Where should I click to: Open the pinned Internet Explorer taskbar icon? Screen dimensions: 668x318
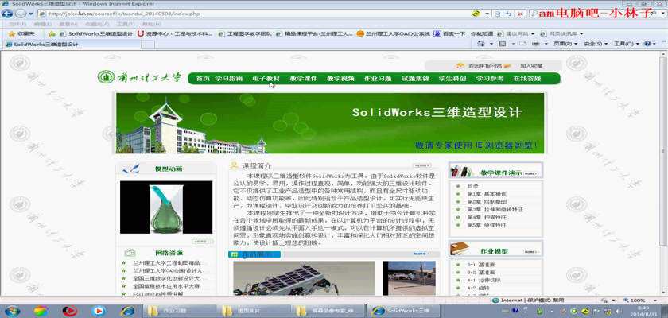pos(127,311)
